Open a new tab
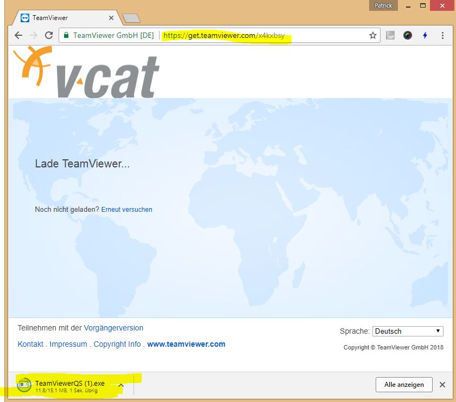The image size is (456, 402). tap(131, 18)
